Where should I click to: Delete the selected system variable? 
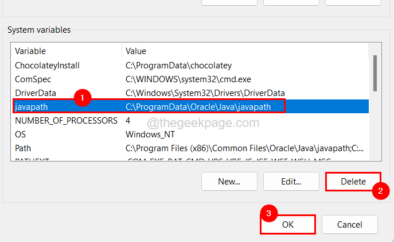tap(353, 182)
